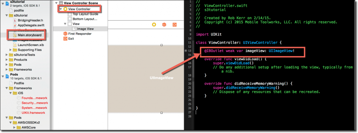The image size is (358, 133).
Task: Click the didReceiveMemoryWarning function line
Action: tap(249, 84)
